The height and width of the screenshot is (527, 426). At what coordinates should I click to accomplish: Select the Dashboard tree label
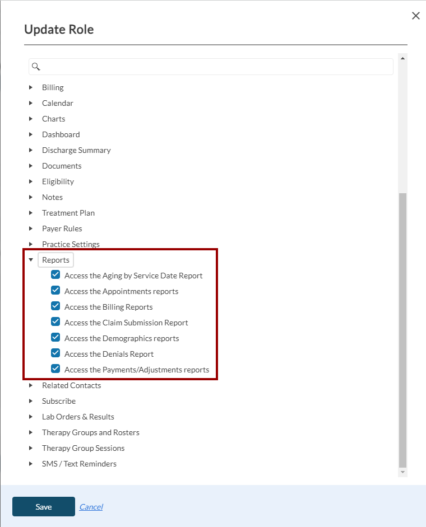point(61,134)
